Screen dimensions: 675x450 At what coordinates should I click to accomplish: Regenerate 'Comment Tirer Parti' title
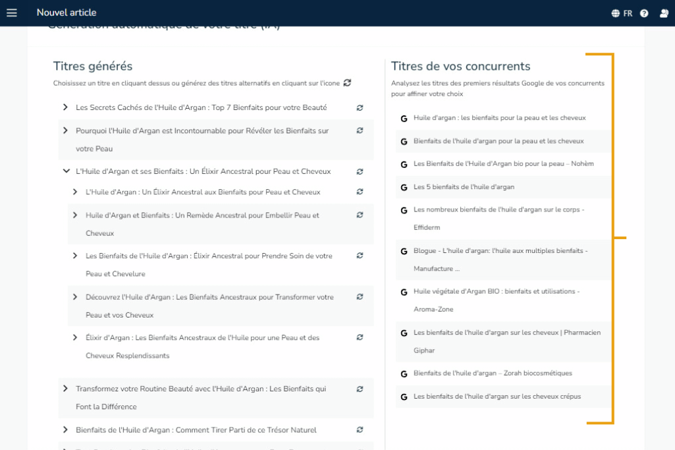(360, 430)
